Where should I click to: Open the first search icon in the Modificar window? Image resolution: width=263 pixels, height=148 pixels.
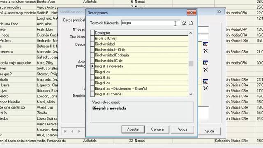[x=205, y=44]
